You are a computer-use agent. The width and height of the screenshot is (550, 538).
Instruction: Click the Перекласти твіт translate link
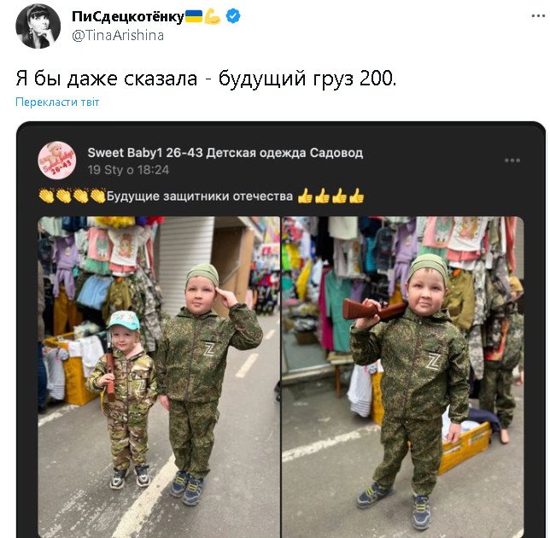pyautogui.click(x=57, y=102)
